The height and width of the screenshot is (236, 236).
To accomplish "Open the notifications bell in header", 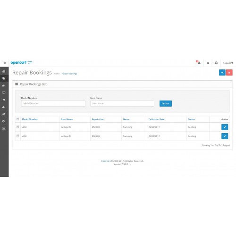I will 199,63.
